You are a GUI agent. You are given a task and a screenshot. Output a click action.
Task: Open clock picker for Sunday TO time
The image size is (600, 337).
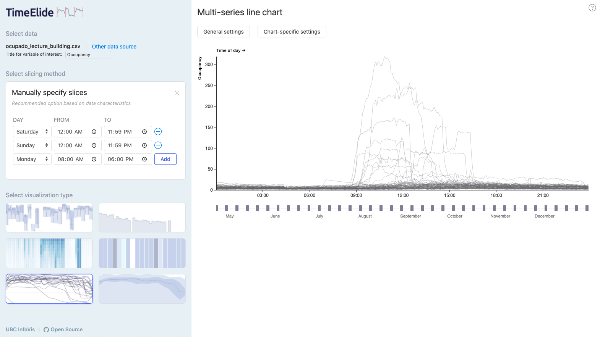click(x=144, y=145)
